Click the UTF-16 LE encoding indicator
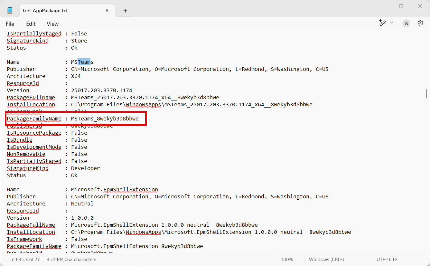 [x=387, y=259]
